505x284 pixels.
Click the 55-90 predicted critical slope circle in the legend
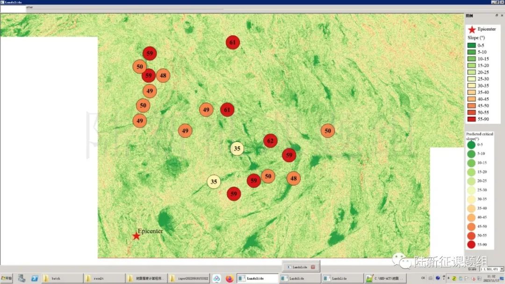[471, 244]
